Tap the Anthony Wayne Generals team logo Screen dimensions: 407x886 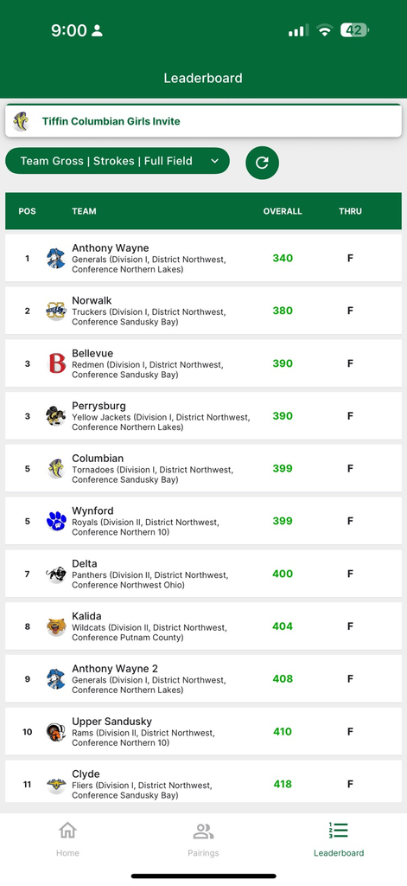[56, 258]
